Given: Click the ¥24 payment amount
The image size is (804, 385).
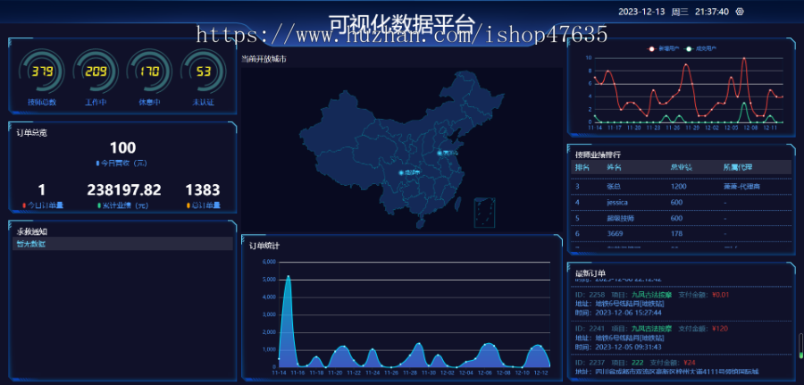Looking at the screenshot, I should (x=690, y=363).
